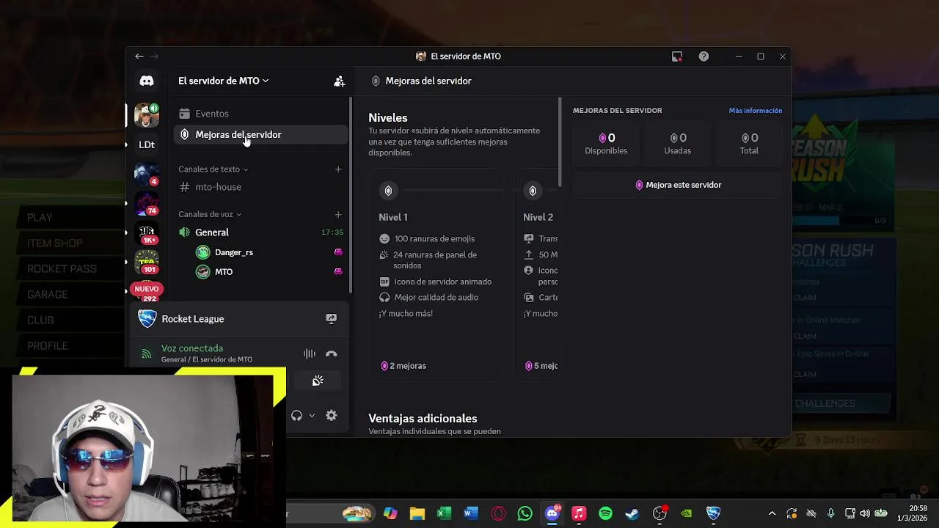Select GARAGE in Rocket League menu
The image size is (939, 528).
tap(48, 295)
